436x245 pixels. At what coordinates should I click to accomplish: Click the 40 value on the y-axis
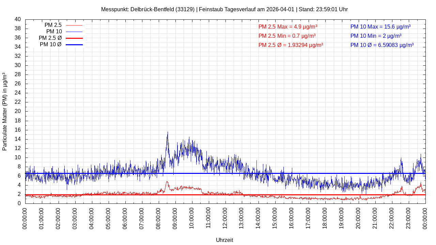tap(18, 19)
